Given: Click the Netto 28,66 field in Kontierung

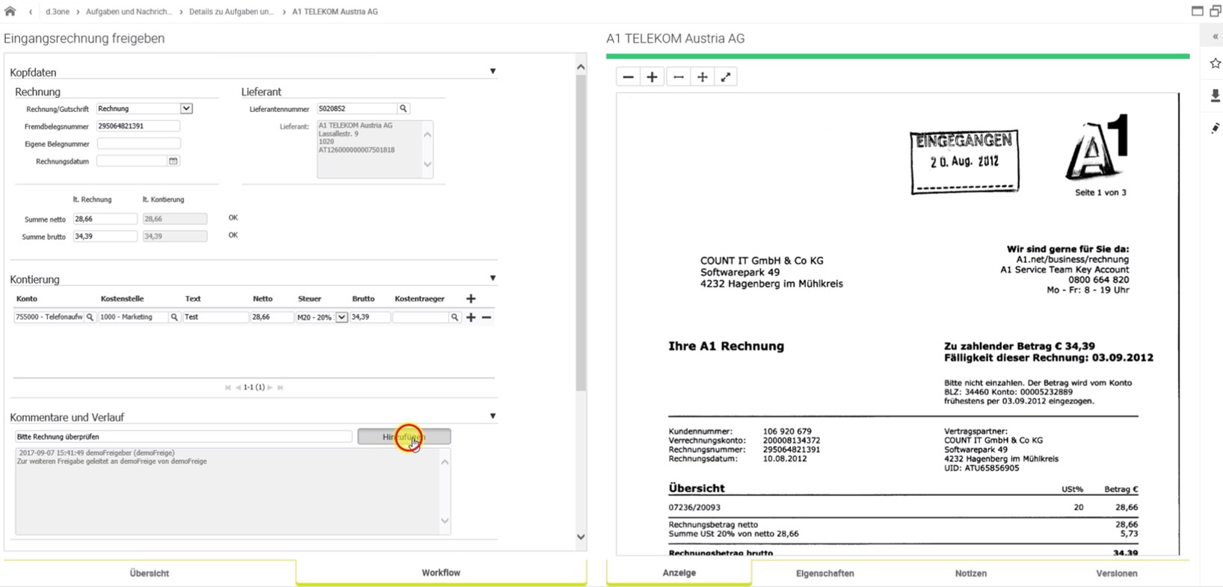Looking at the screenshot, I should [271, 317].
